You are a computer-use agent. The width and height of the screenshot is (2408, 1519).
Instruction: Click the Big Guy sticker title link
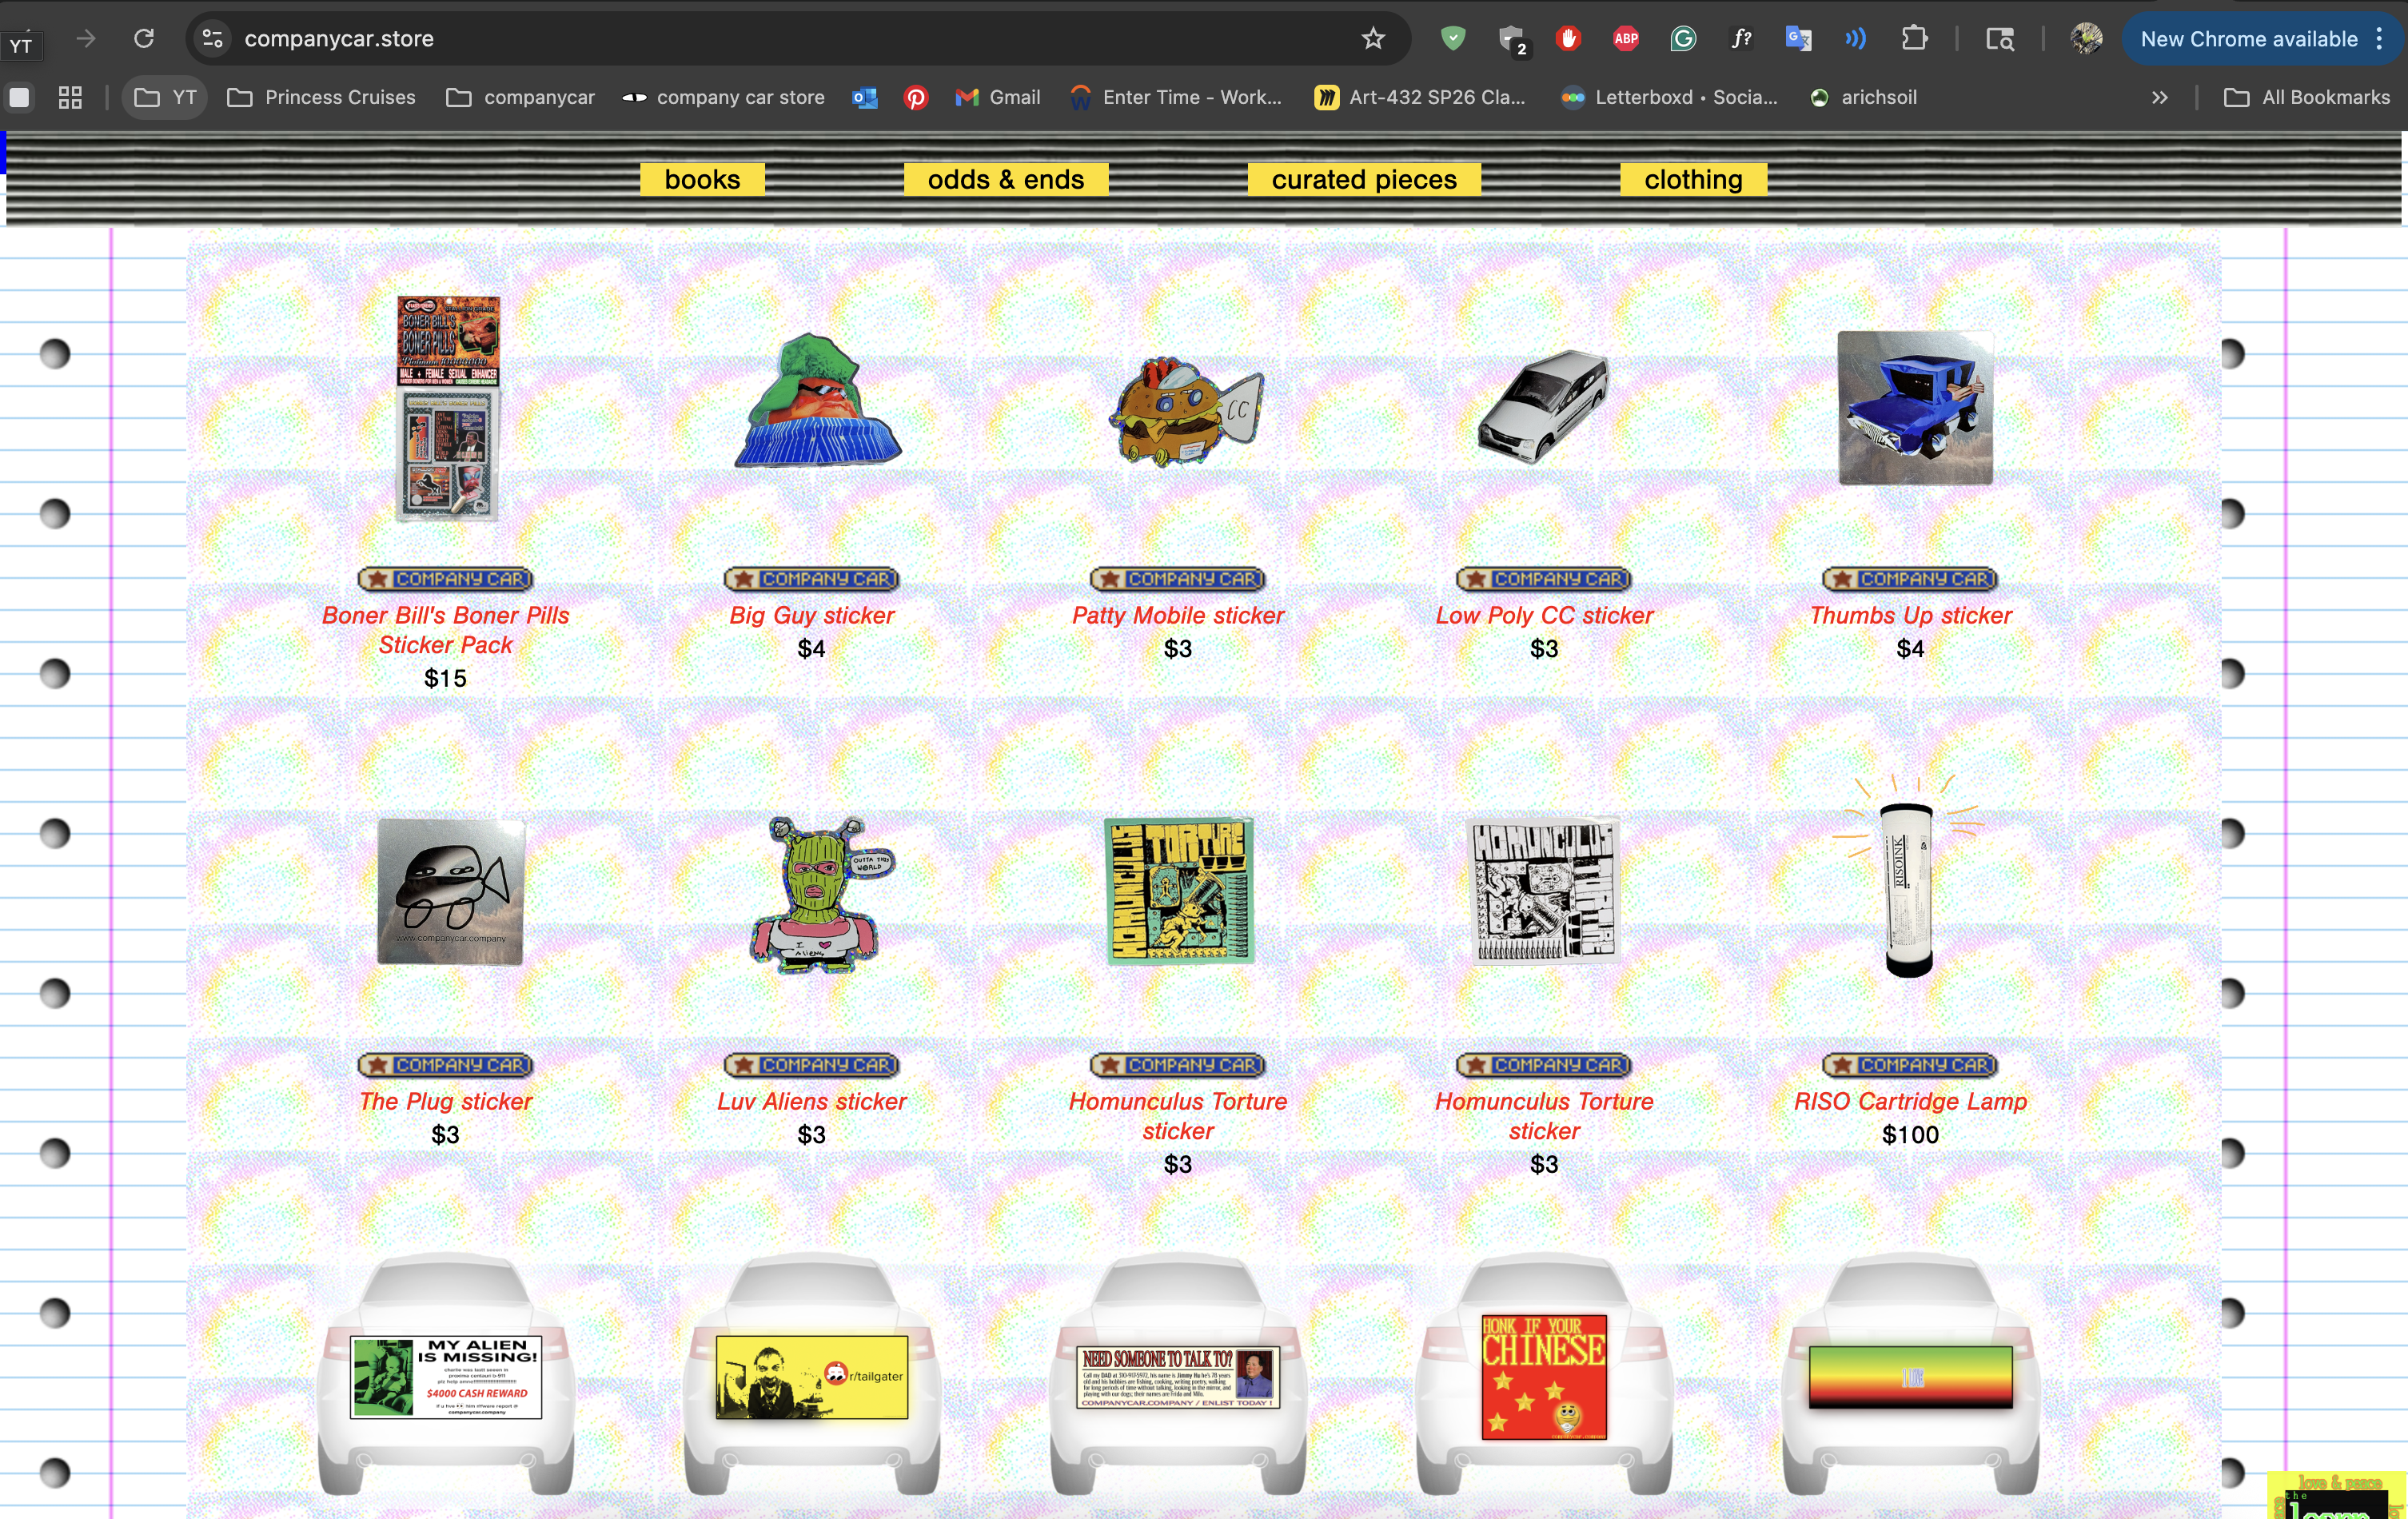(811, 615)
